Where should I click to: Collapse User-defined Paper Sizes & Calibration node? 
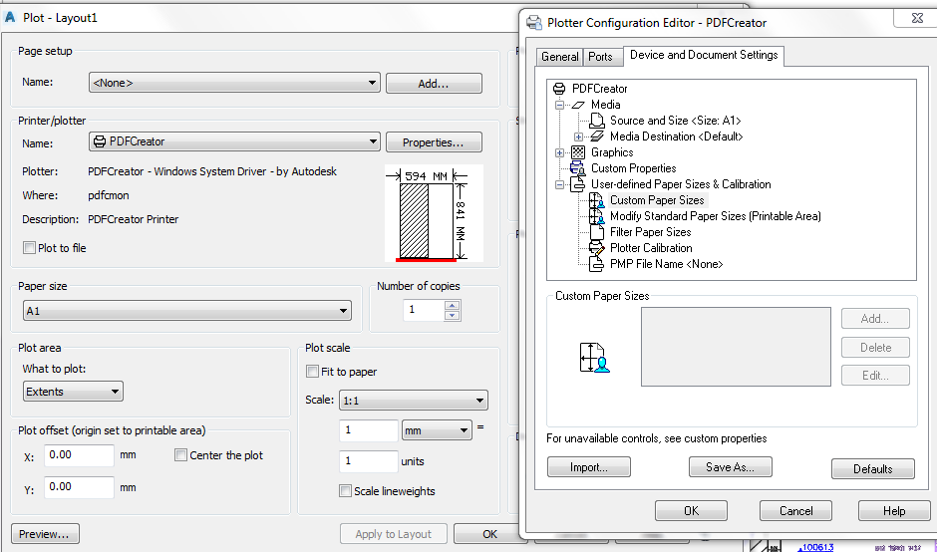coord(559,184)
